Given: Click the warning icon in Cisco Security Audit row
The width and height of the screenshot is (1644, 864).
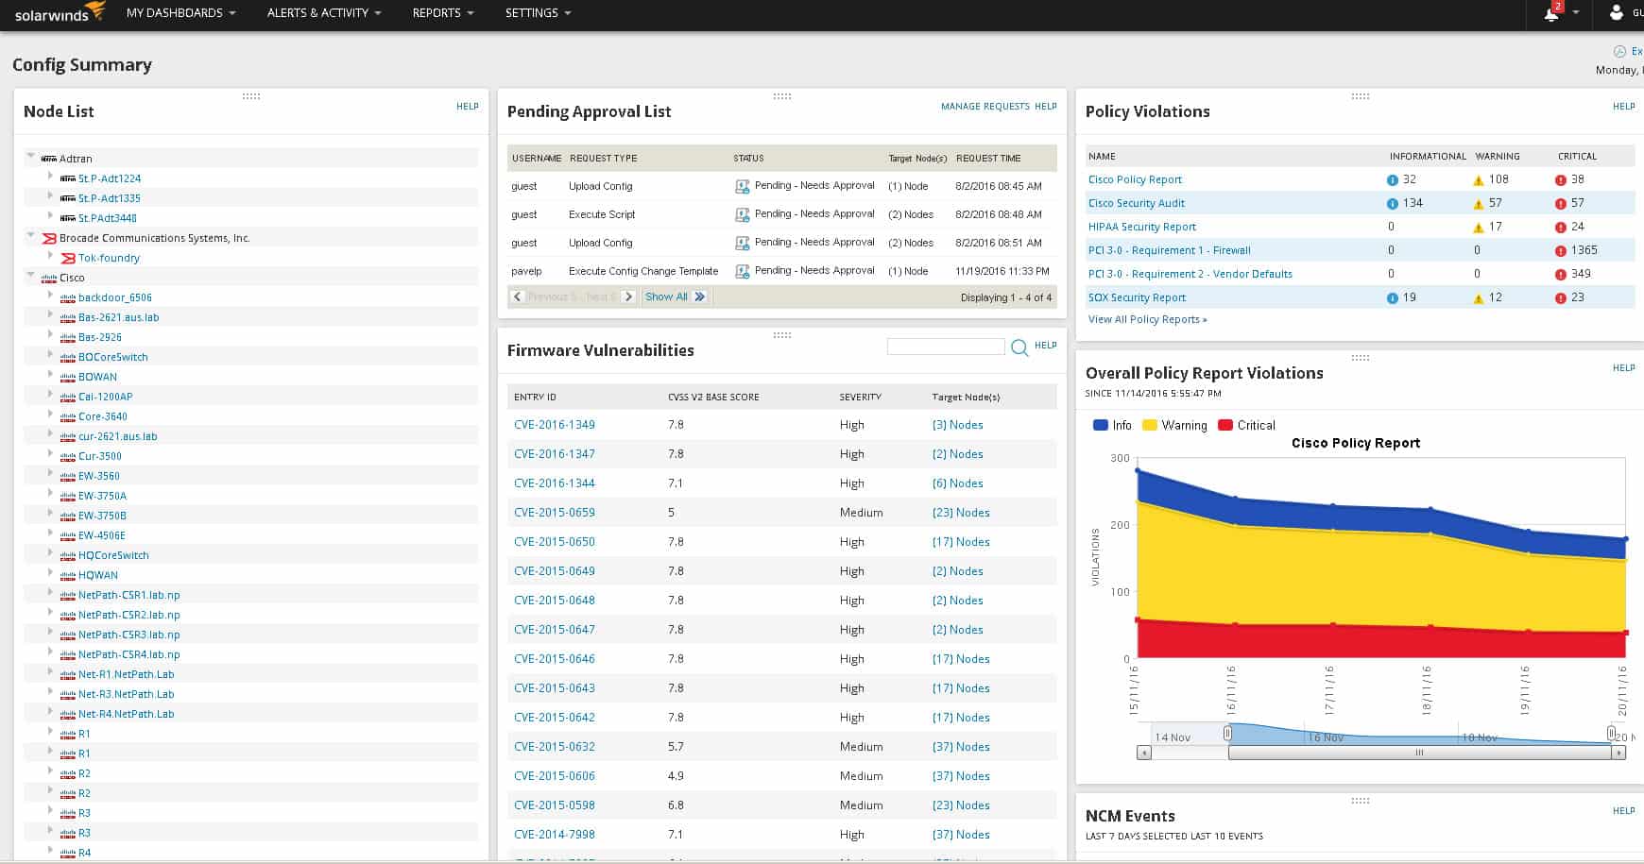Looking at the screenshot, I should [x=1479, y=203].
